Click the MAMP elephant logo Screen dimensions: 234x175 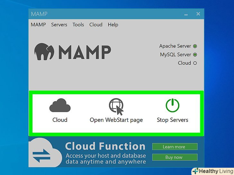click(x=44, y=52)
